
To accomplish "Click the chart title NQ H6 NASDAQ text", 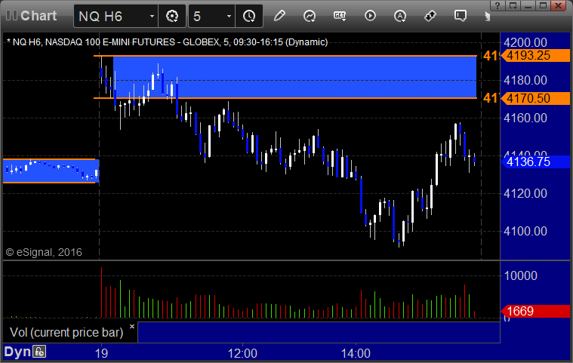I will pyautogui.click(x=167, y=42).
